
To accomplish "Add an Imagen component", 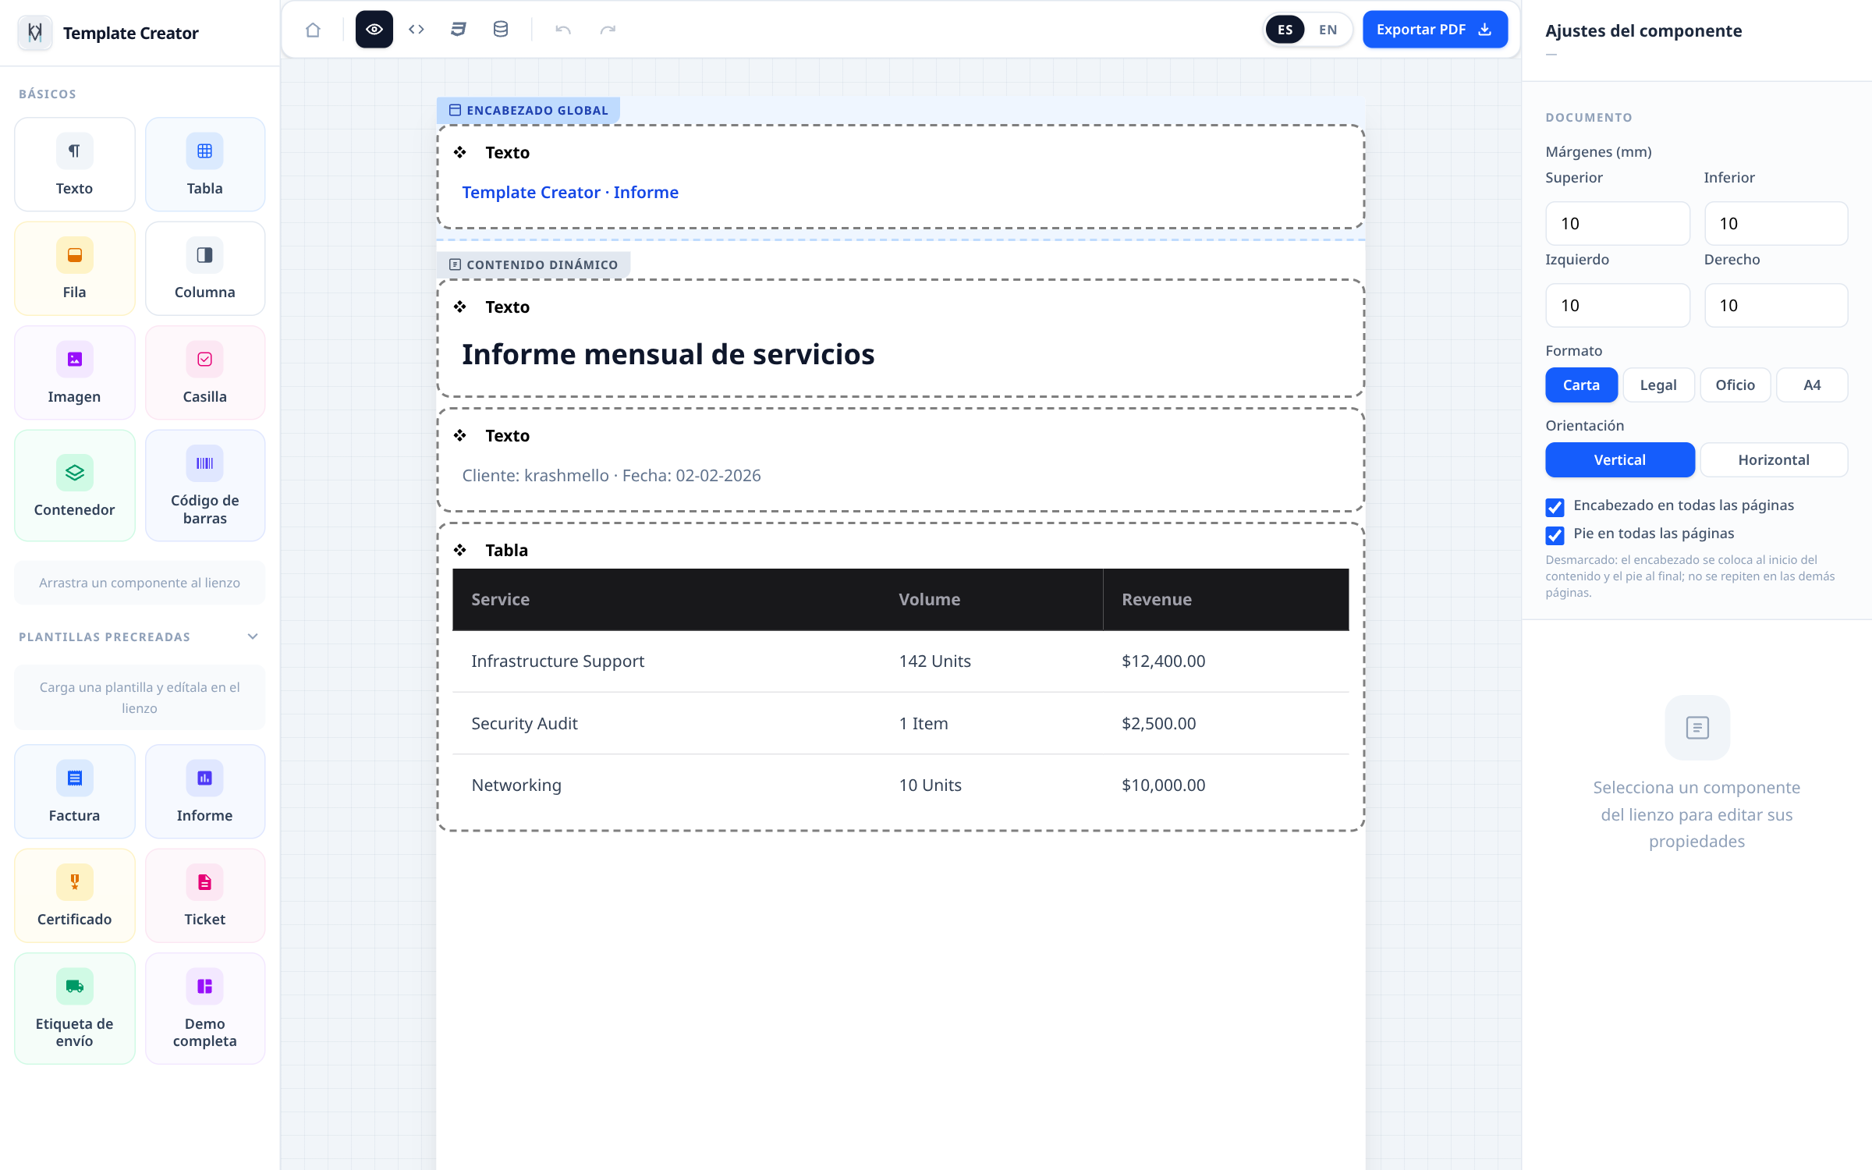I will click(x=74, y=373).
